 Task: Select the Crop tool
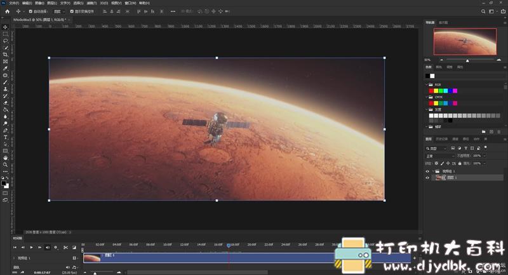pyautogui.click(x=5, y=55)
